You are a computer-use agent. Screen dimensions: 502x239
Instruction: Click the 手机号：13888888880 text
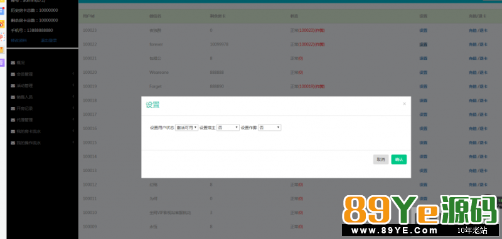click(32, 31)
